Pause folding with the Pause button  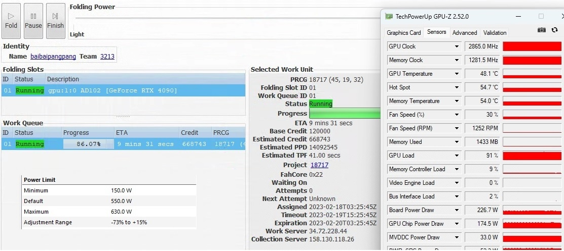tap(33, 21)
